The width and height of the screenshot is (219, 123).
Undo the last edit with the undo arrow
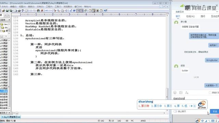tap(47, 11)
